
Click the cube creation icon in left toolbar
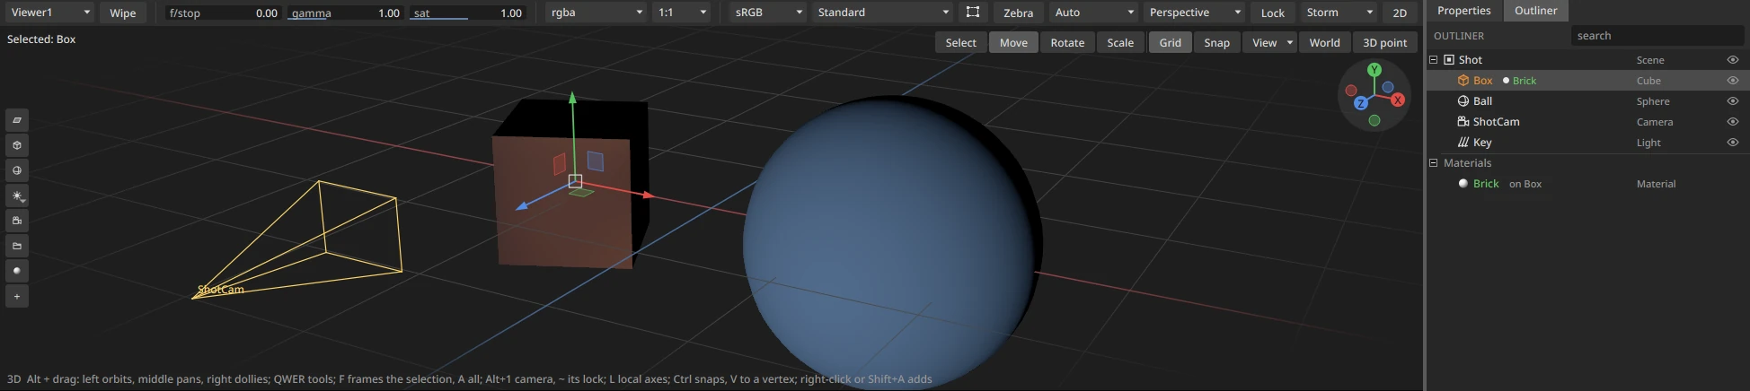17,145
